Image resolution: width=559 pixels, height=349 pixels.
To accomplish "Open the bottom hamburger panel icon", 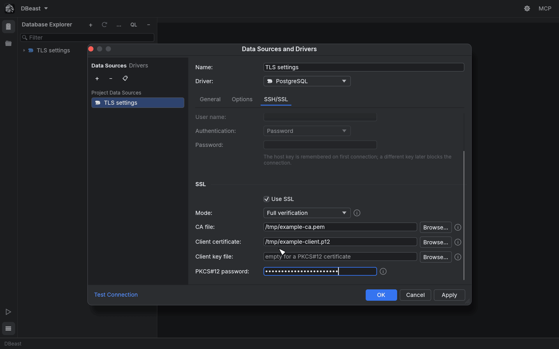I will point(8,328).
